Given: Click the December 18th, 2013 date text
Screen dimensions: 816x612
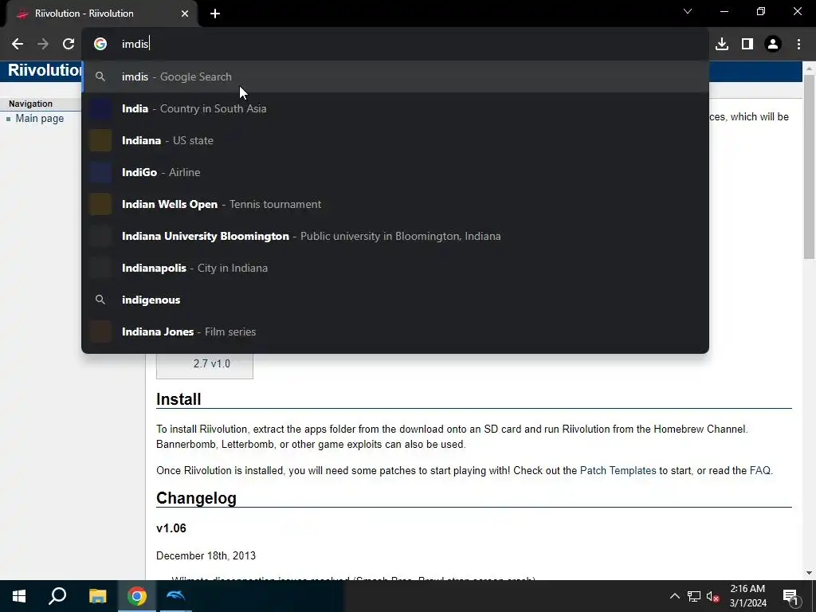Looking at the screenshot, I should [x=206, y=555].
